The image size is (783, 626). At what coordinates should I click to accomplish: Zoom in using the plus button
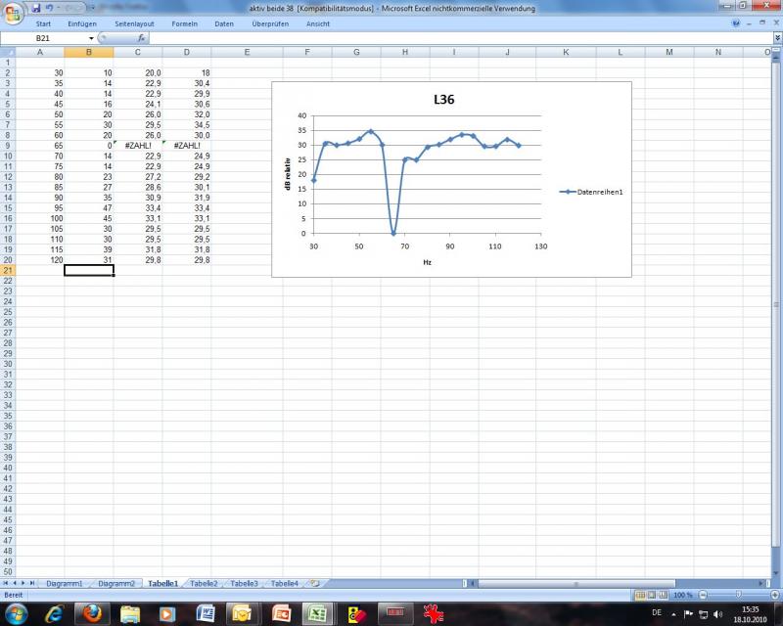(775, 595)
